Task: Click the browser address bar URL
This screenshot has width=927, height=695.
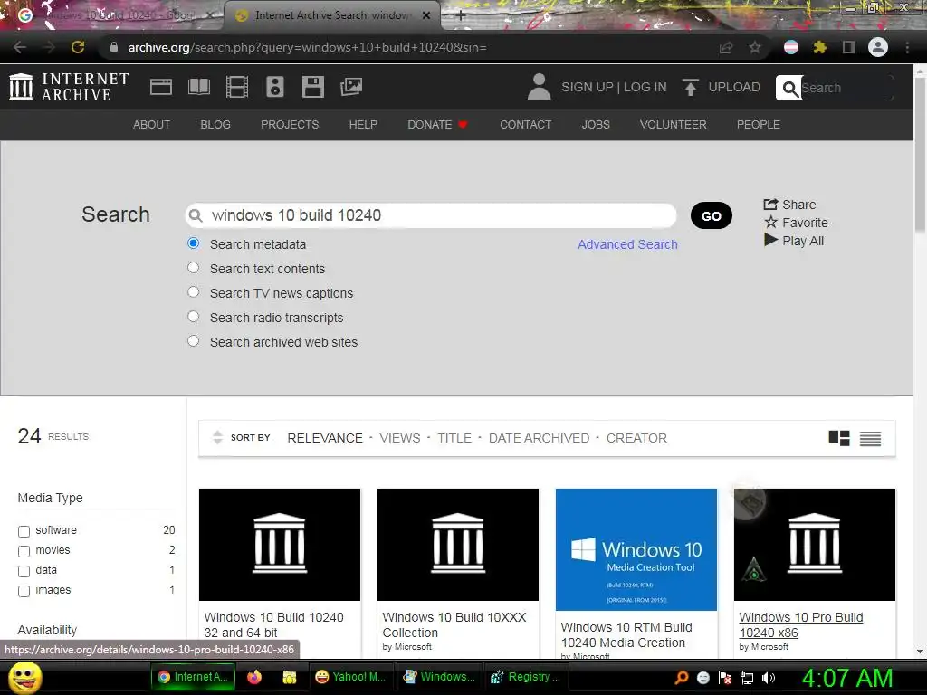Action: click(308, 47)
